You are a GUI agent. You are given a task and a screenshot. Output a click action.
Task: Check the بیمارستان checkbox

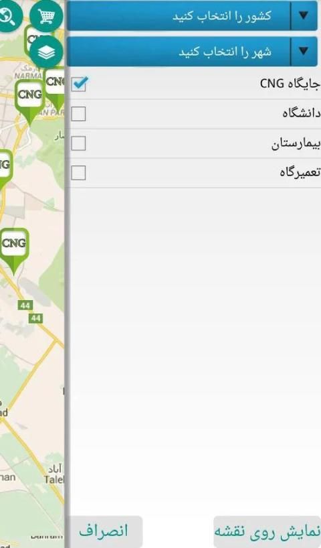click(78, 143)
